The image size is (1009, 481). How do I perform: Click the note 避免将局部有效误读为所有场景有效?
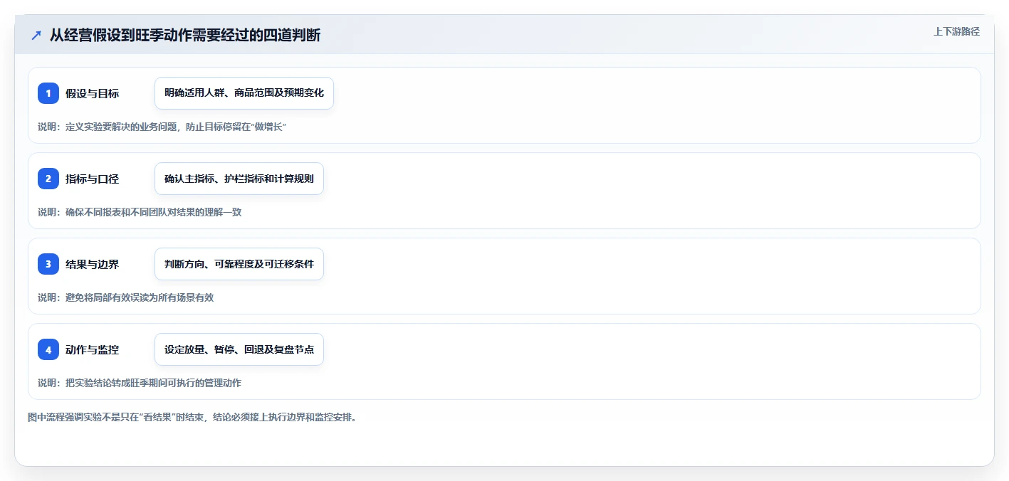point(125,297)
